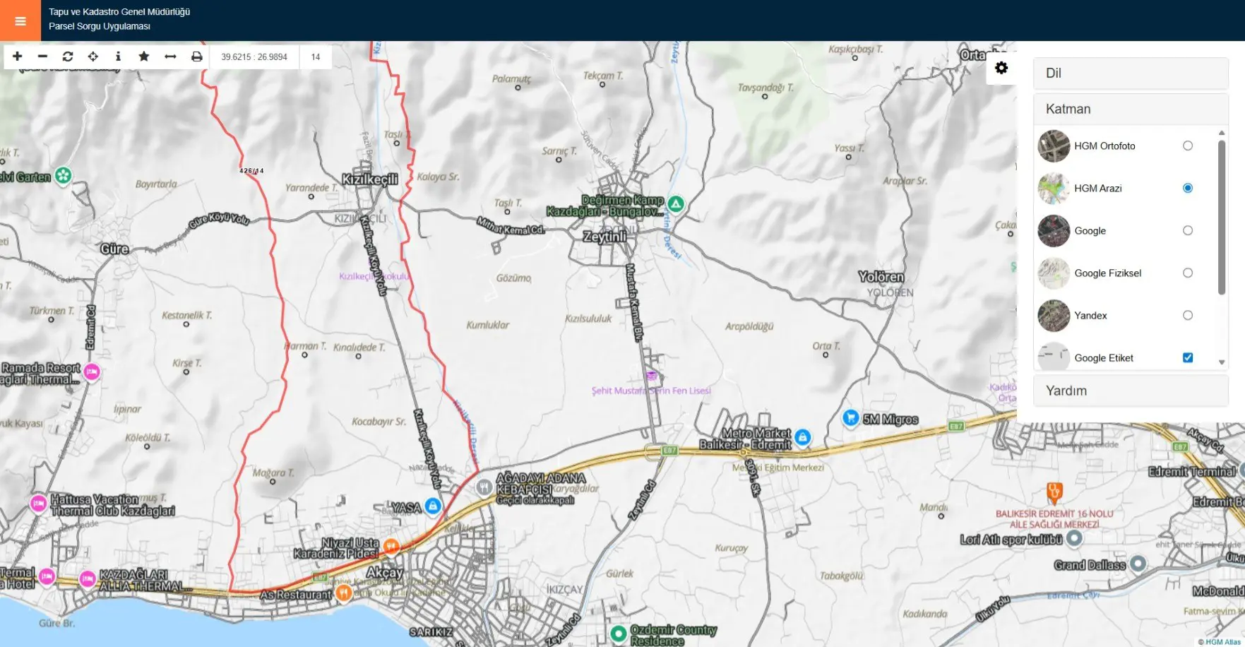This screenshot has height=647, width=1245.
Task: Click the Zeytinli town label
Action: 604,237
